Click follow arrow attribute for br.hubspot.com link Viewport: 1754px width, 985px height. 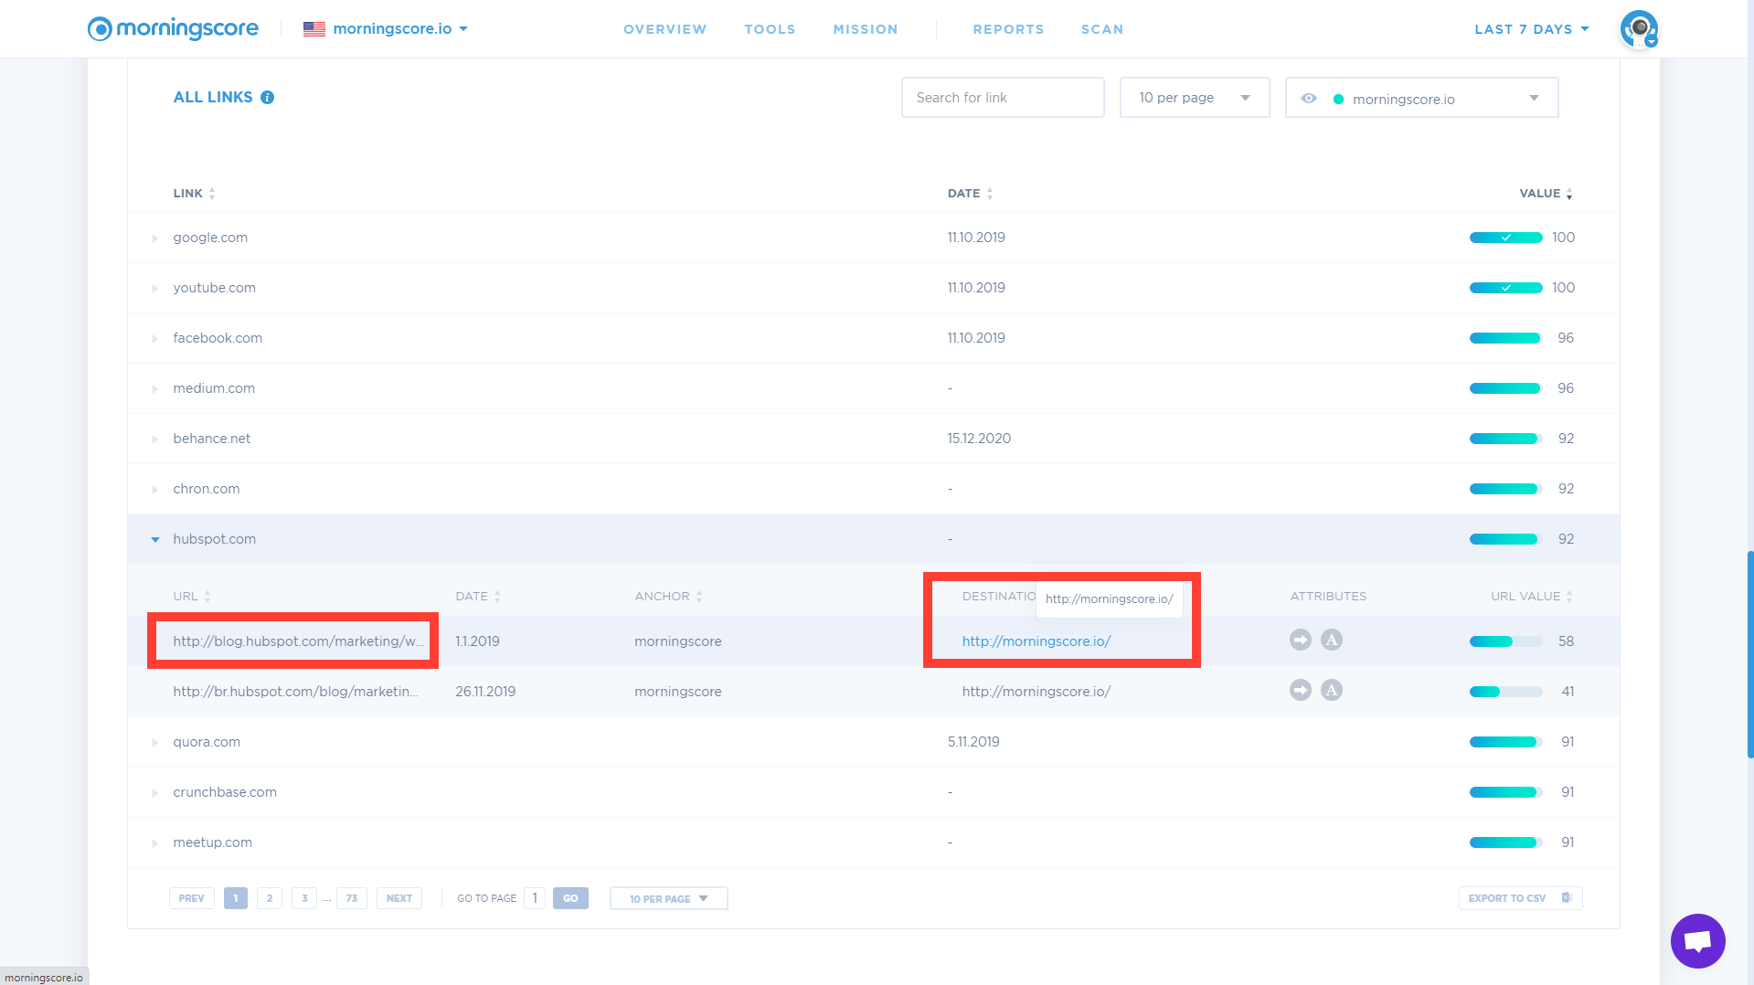pyautogui.click(x=1301, y=691)
